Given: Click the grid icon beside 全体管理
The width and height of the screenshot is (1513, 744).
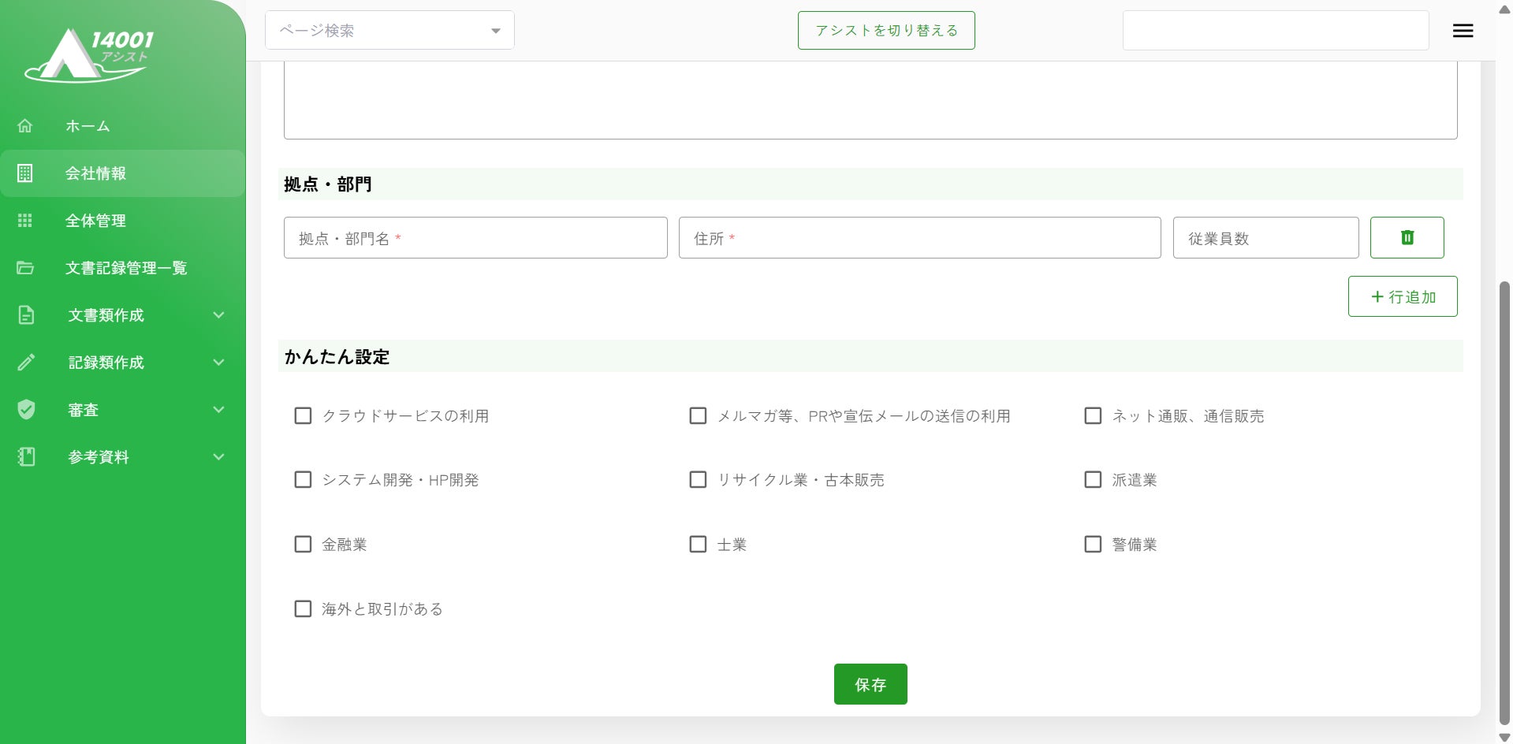Looking at the screenshot, I should click(25, 221).
